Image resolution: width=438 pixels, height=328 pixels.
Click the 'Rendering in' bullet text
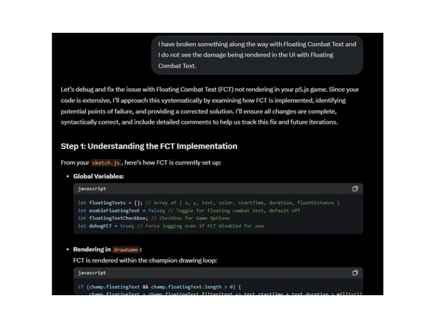coord(92,250)
